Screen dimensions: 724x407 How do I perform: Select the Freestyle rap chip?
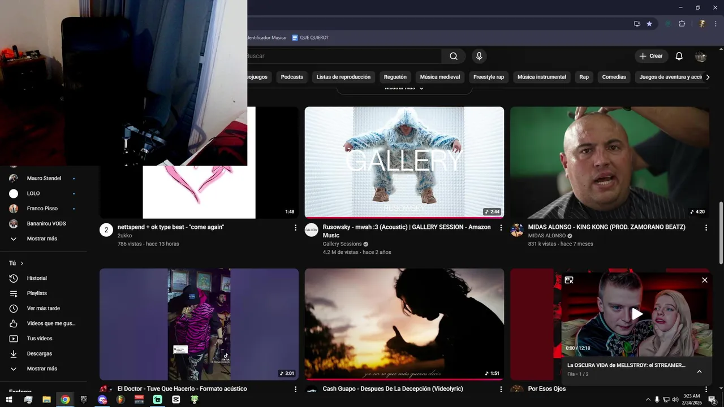pos(489,77)
